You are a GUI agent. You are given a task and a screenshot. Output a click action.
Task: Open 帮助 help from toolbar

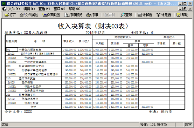coord(182,15)
